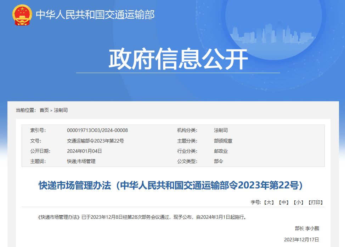Click the 主题分类 label
The width and height of the screenshot is (345, 247).
tap(187, 141)
